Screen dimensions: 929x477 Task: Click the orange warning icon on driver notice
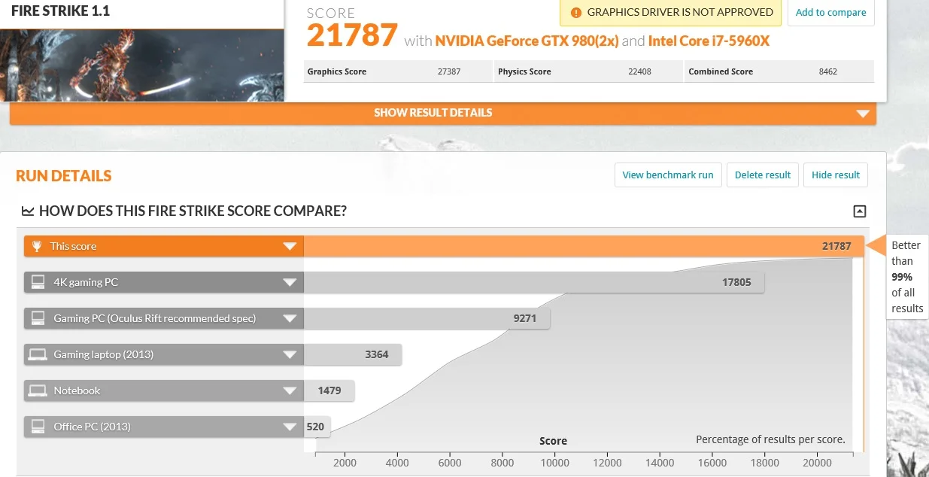[576, 13]
